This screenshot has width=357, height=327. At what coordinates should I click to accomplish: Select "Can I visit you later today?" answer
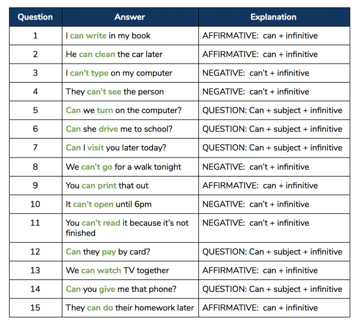(x=116, y=147)
